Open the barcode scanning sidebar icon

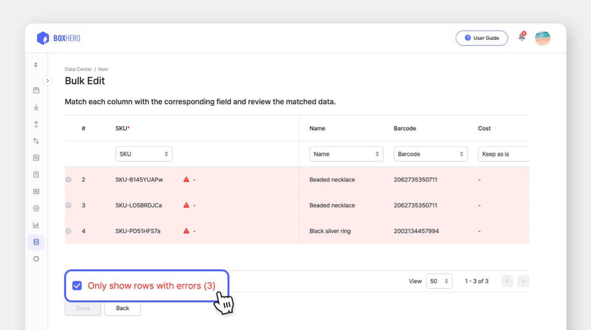pos(35,191)
